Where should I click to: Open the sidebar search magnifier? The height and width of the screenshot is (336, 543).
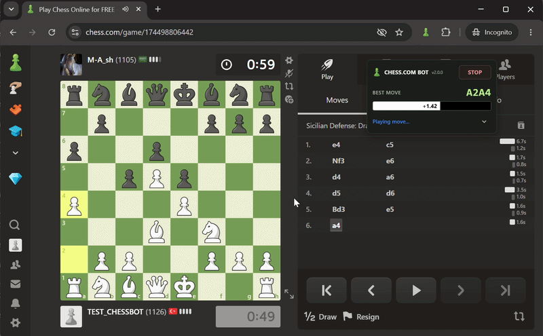tap(14, 225)
